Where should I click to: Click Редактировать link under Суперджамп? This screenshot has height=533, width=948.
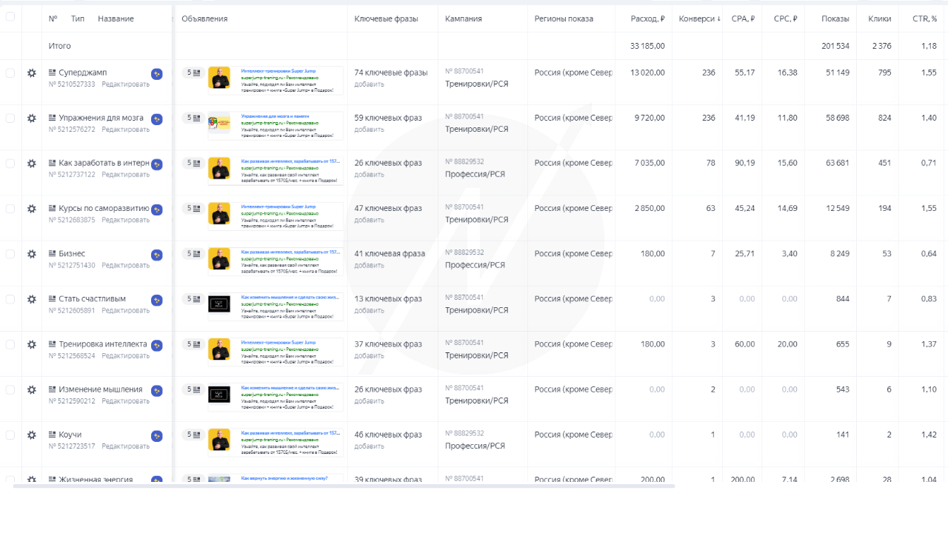(x=125, y=84)
